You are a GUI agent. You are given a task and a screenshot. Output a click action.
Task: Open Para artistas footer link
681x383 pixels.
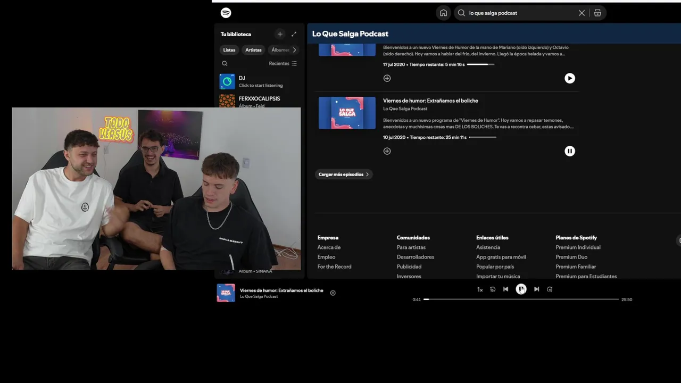tap(411, 247)
